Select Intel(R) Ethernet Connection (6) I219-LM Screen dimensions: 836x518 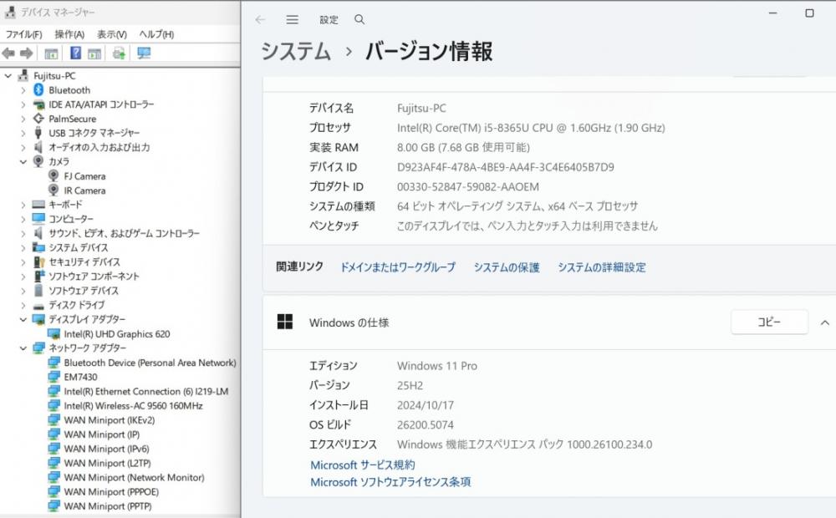pyautogui.click(x=146, y=391)
